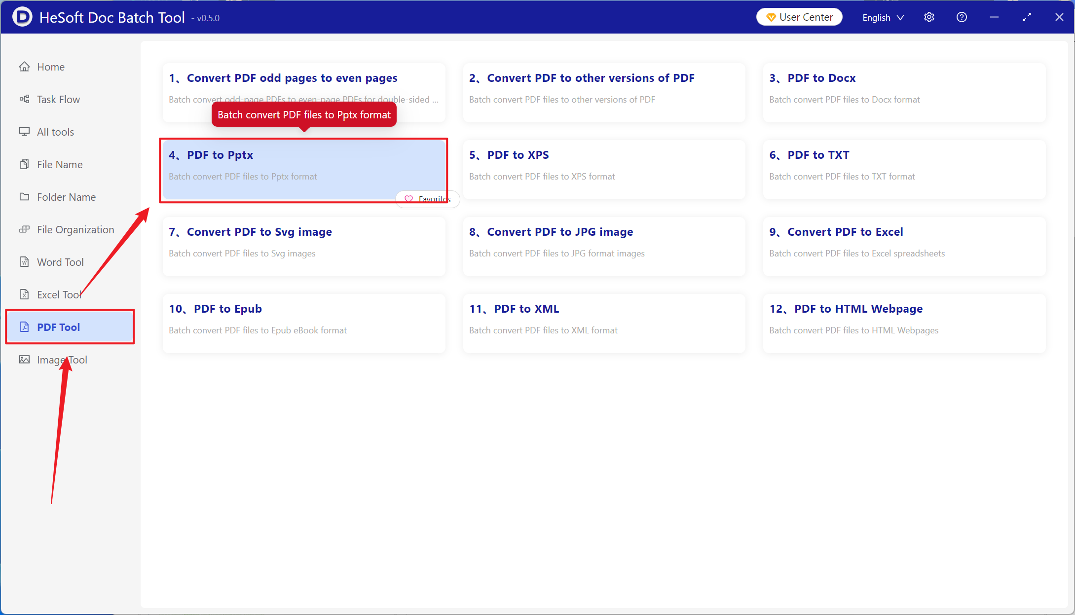The width and height of the screenshot is (1075, 615).
Task: Click 'Batch convert PDF files to Excel spreadsheets'
Action: (x=857, y=253)
